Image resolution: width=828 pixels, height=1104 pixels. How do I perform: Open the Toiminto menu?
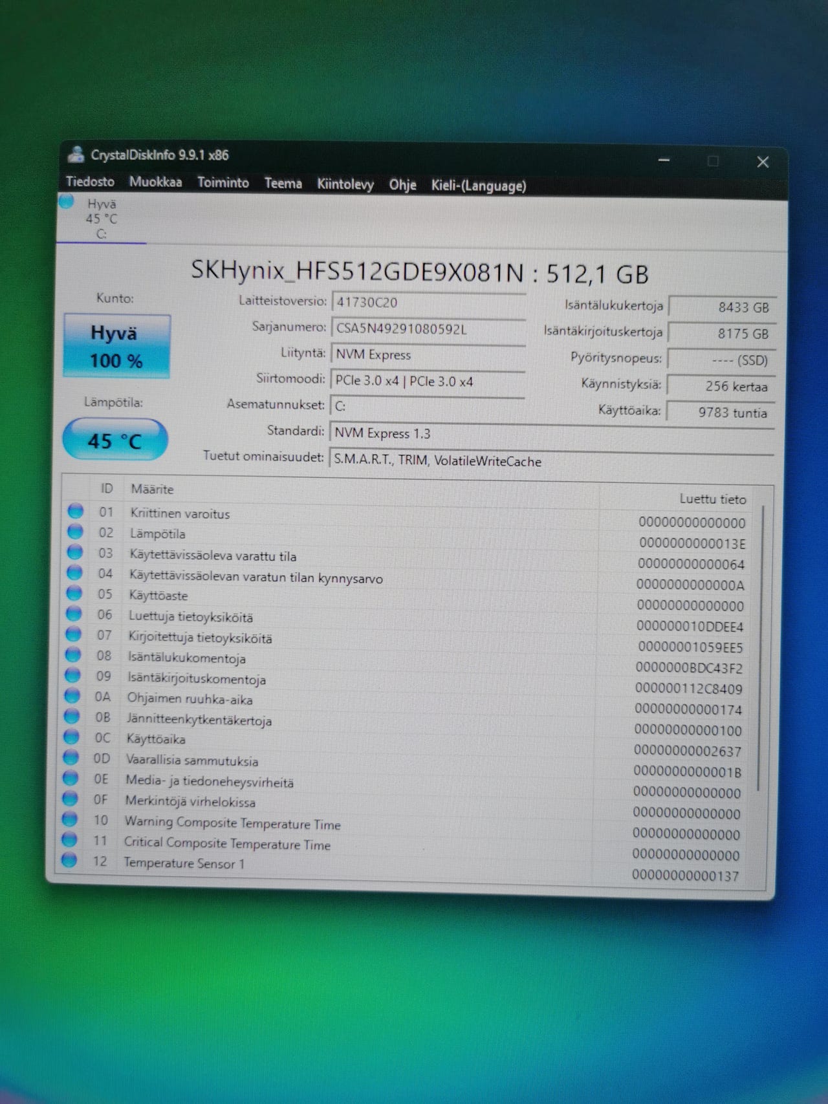[x=223, y=183]
